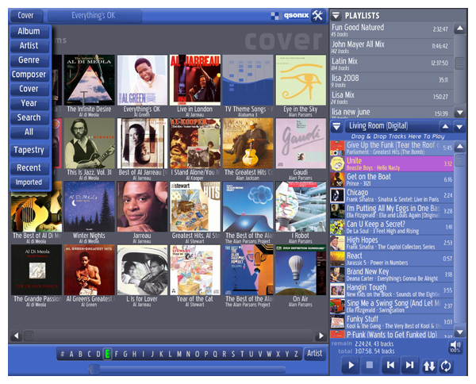This screenshot has height=384, width=476.
Task: Skip to the next track
Action: click(409, 365)
